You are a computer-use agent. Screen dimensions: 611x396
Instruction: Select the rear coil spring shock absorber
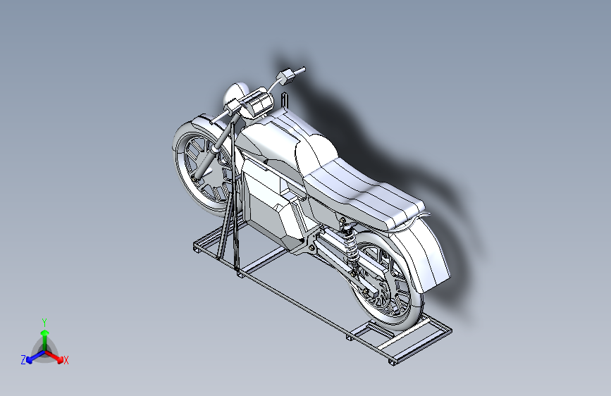pyautogui.click(x=350, y=245)
